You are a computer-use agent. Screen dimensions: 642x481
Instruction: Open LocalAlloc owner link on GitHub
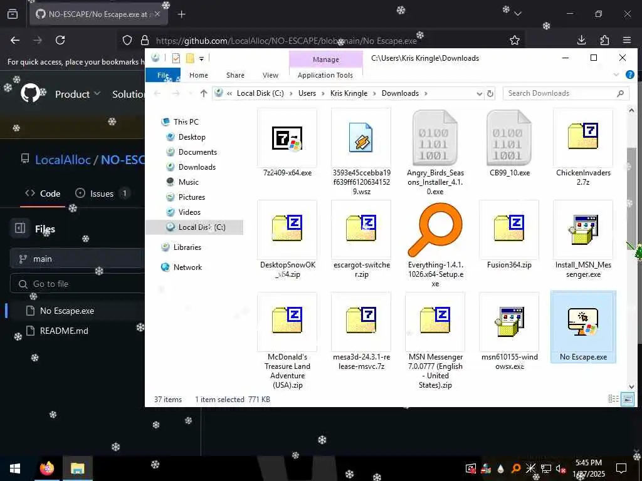coord(63,160)
